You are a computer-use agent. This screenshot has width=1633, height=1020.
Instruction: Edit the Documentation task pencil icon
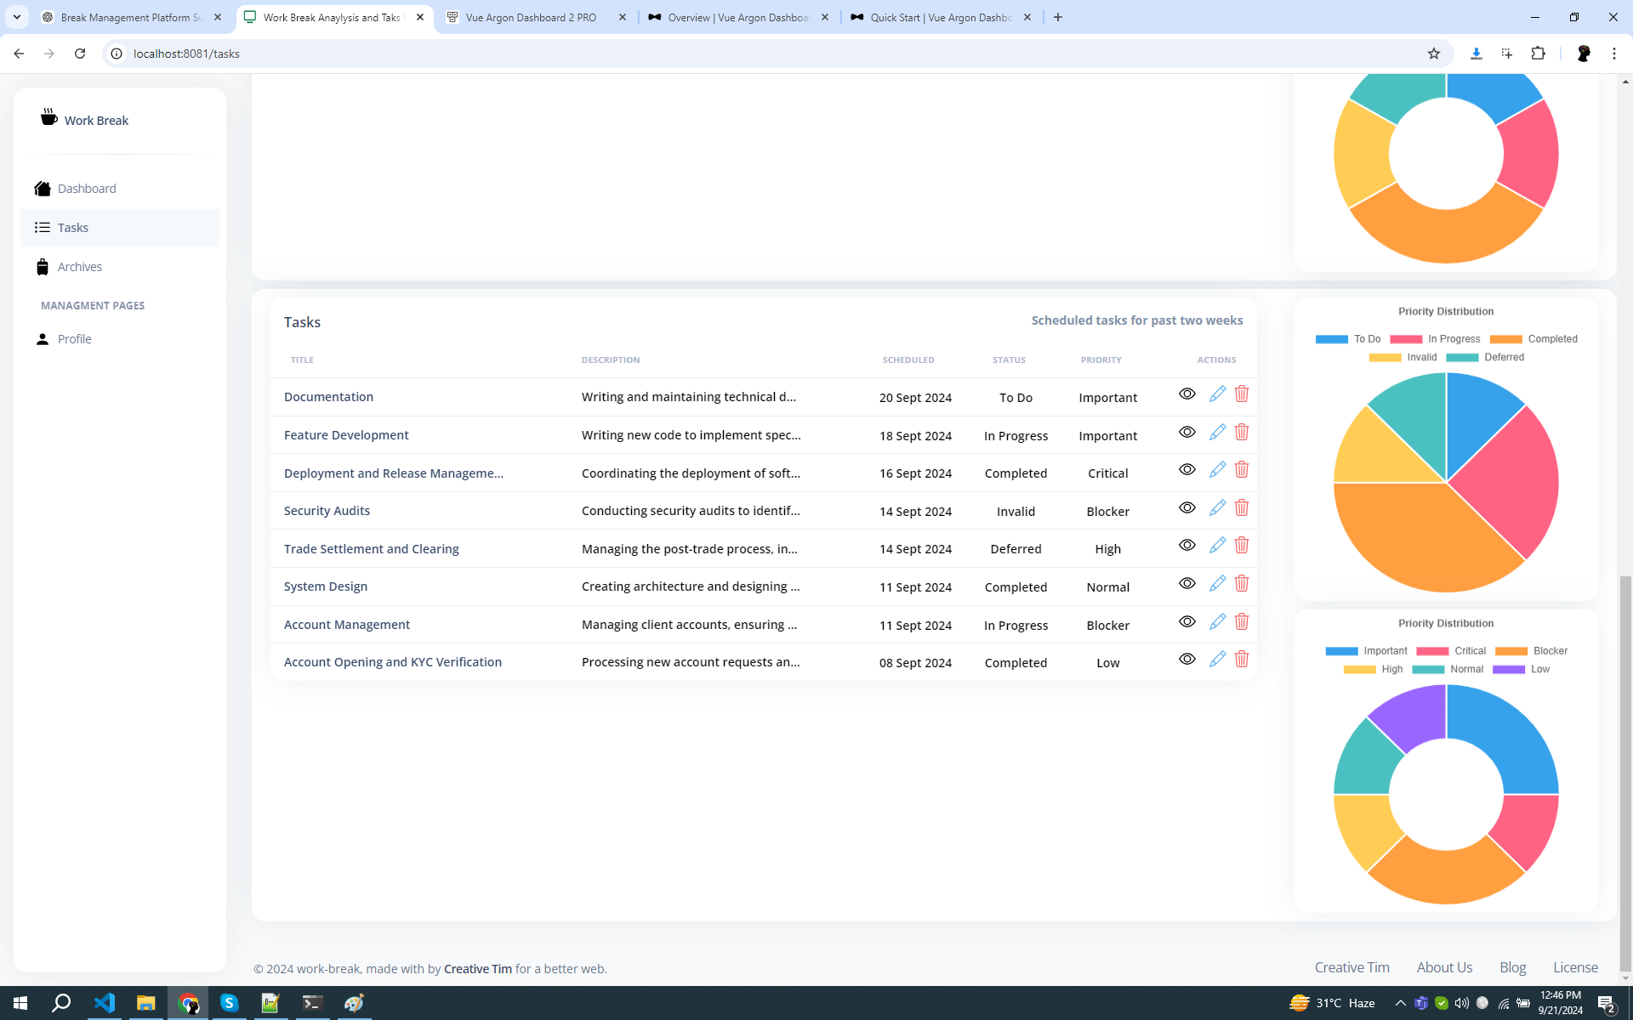[x=1217, y=394]
